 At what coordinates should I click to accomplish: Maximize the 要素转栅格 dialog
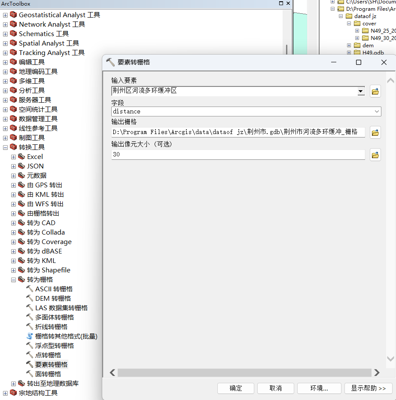359,62
